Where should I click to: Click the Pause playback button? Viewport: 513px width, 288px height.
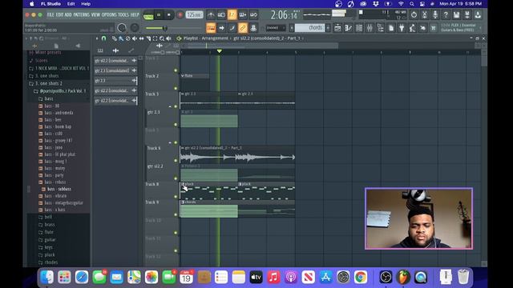click(x=159, y=14)
